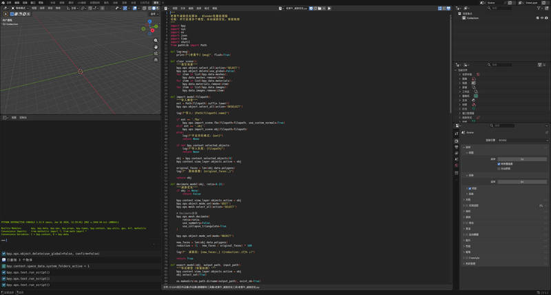
Task: Click the open-text folder icon in text editor header
Action: pyautogui.click(x=320, y=8)
